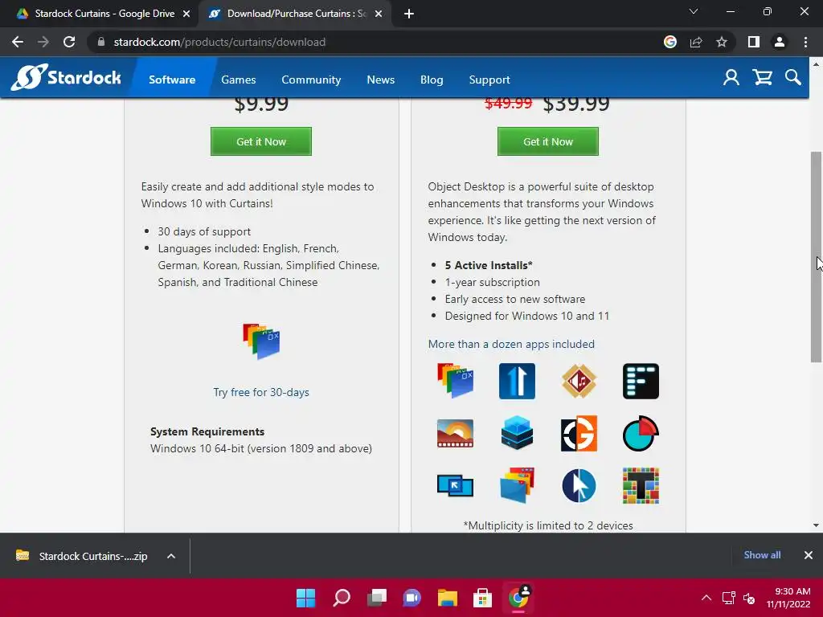Click the Google icon in the address bar
This screenshot has height=617, width=823.
(670, 42)
